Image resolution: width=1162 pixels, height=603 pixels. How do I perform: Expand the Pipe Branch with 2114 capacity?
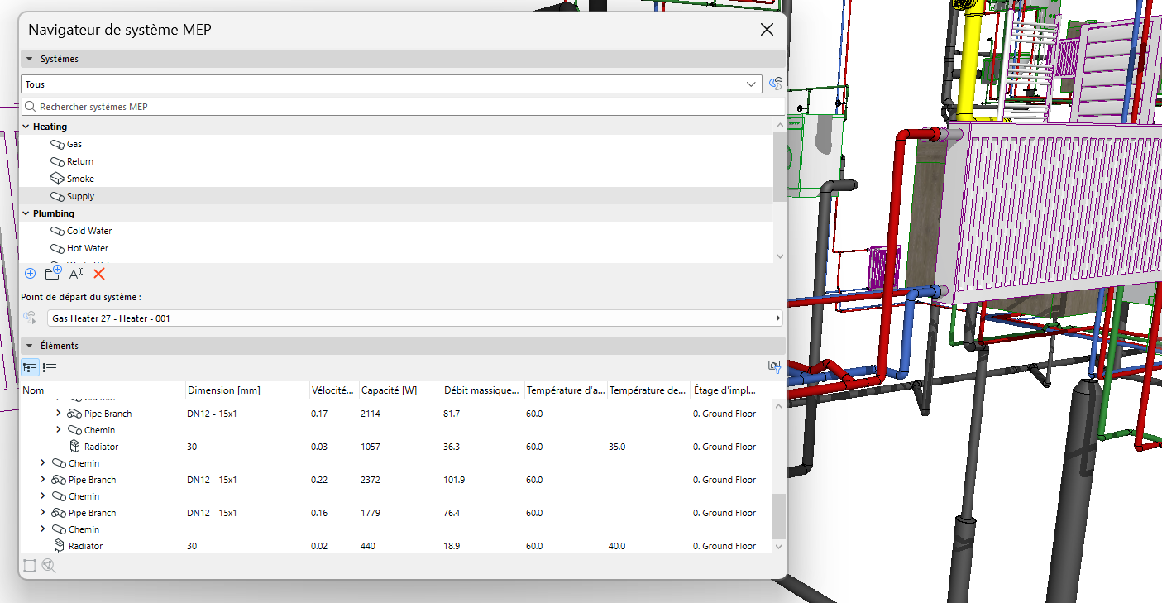click(58, 414)
